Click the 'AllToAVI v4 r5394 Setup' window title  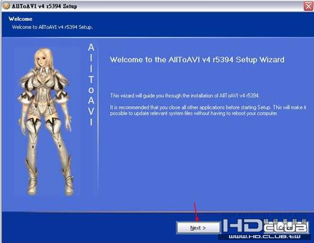click(x=45, y=6)
